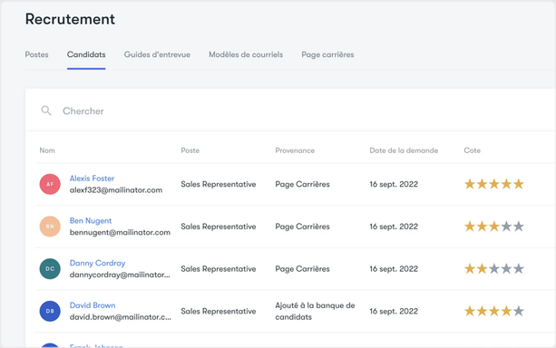Click the 16 sept. 2022 date for Alexis Foster
The height and width of the screenshot is (348, 556).
(394, 184)
